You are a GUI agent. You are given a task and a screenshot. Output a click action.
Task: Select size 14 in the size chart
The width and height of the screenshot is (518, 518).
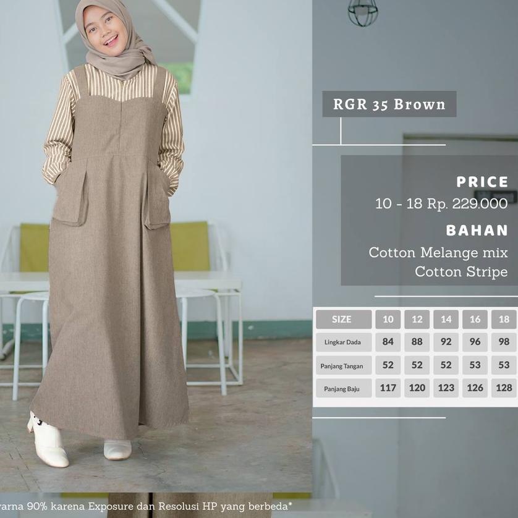click(446, 319)
